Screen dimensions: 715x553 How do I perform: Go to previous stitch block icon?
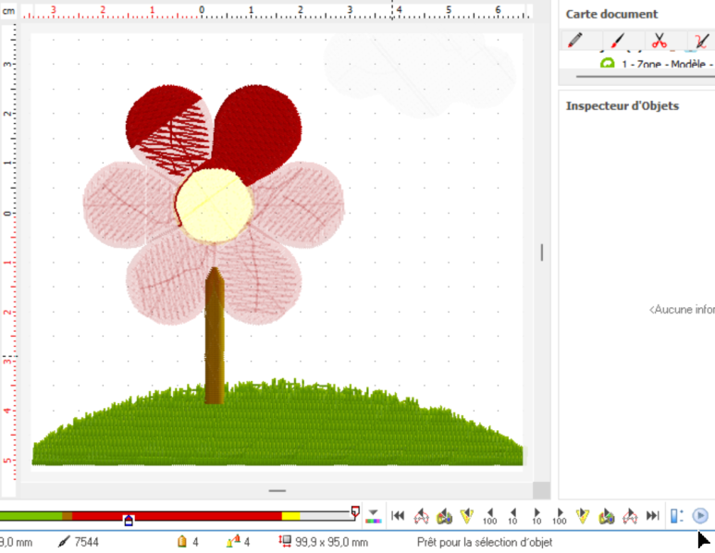pyautogui.click(x=422, y=516)
